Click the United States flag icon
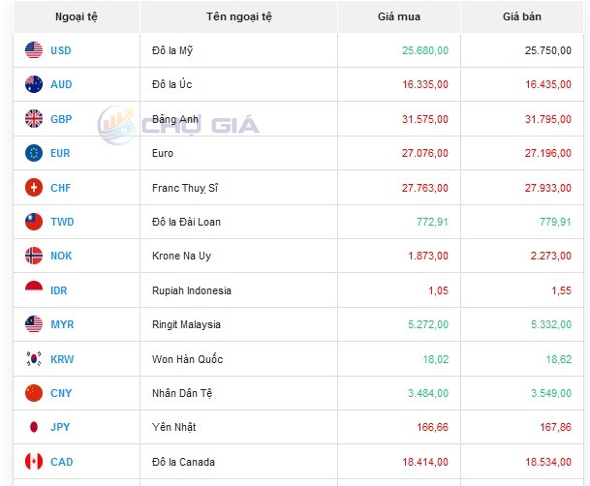 pos(34,50)
